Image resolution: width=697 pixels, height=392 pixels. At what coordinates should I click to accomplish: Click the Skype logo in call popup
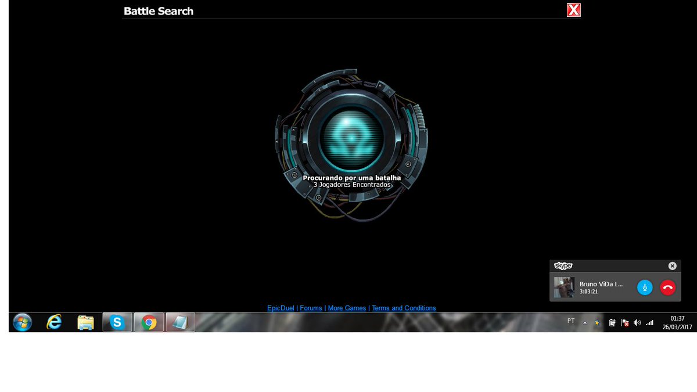[563, 266]
